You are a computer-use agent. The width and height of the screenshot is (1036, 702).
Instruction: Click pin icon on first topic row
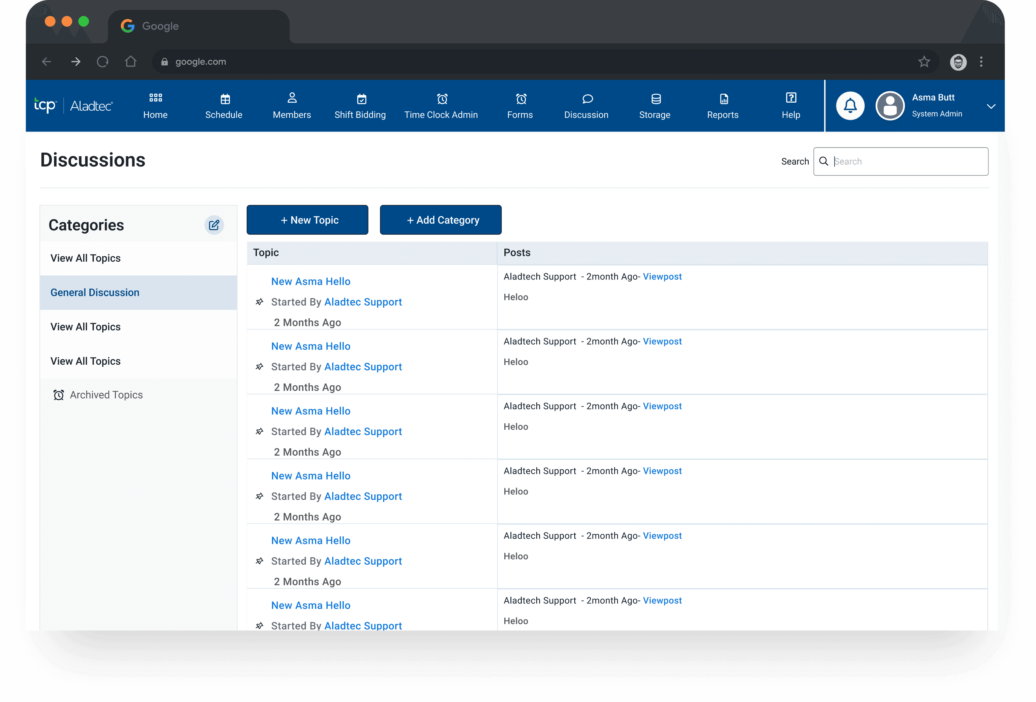(x=260, y=302)
